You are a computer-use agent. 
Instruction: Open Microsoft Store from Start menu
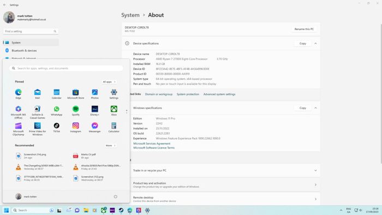pyautogui.click(x=75, y=94)
